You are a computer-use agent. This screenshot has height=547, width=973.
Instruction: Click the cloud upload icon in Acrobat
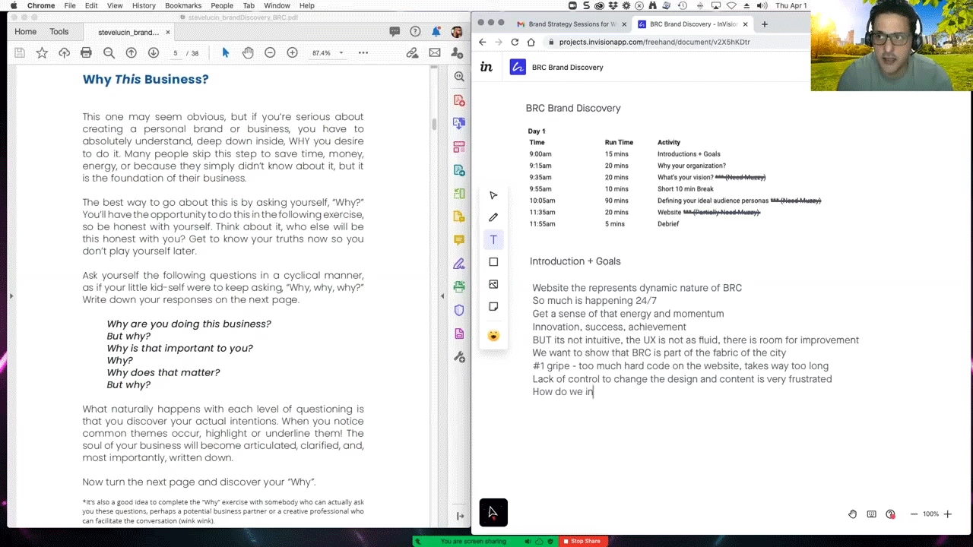click(x=64, y=53)
